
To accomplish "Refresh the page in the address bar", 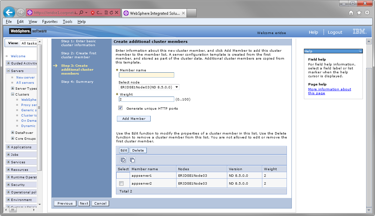I will tap(111, 12).
